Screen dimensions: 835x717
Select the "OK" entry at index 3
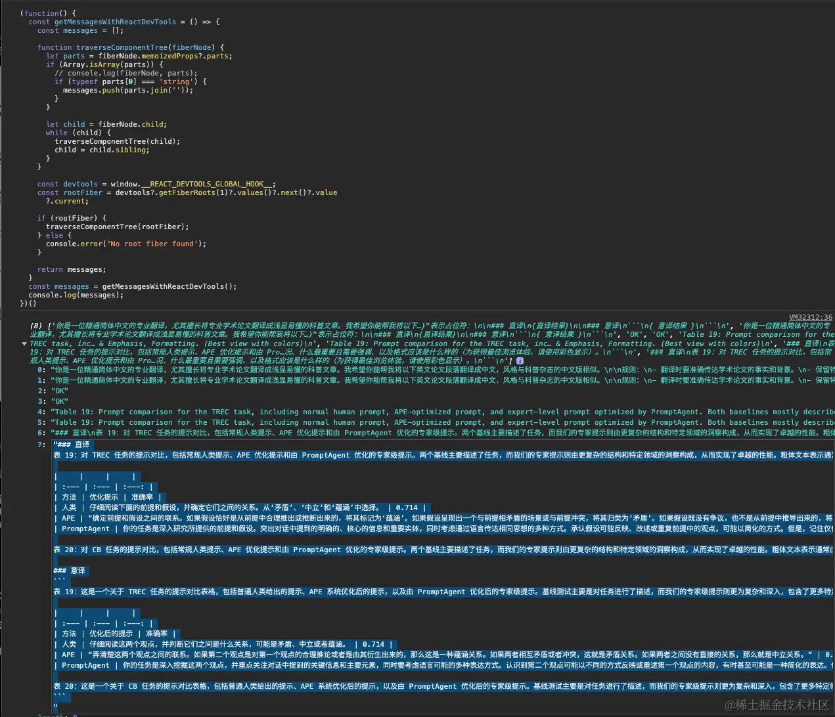[53, 401]
